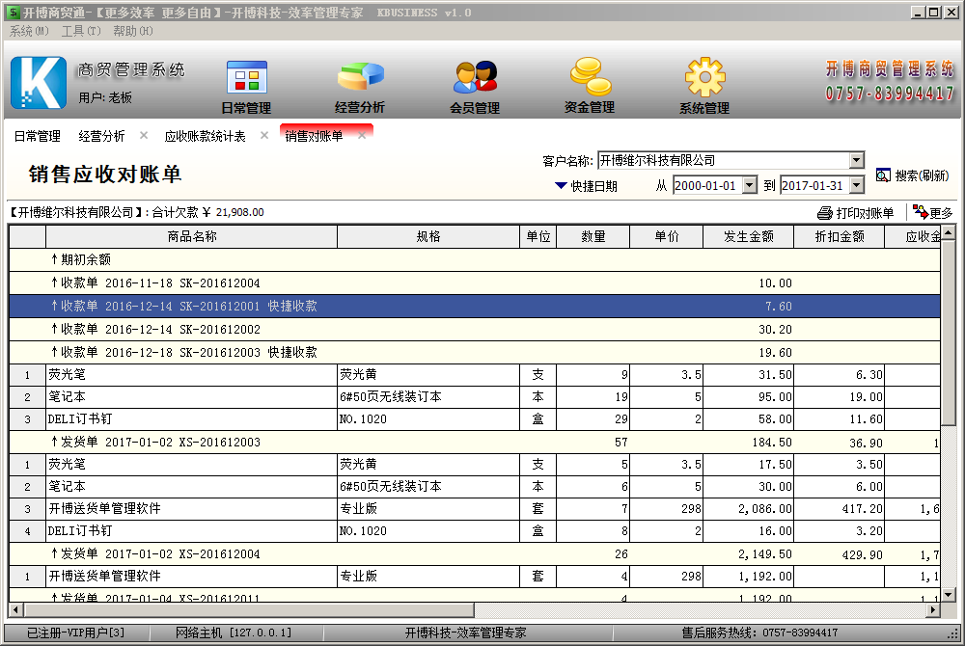This screenshot has height=646, width=965.
Task: Open the 系统管理 gear icon
Action: [704, 77]
